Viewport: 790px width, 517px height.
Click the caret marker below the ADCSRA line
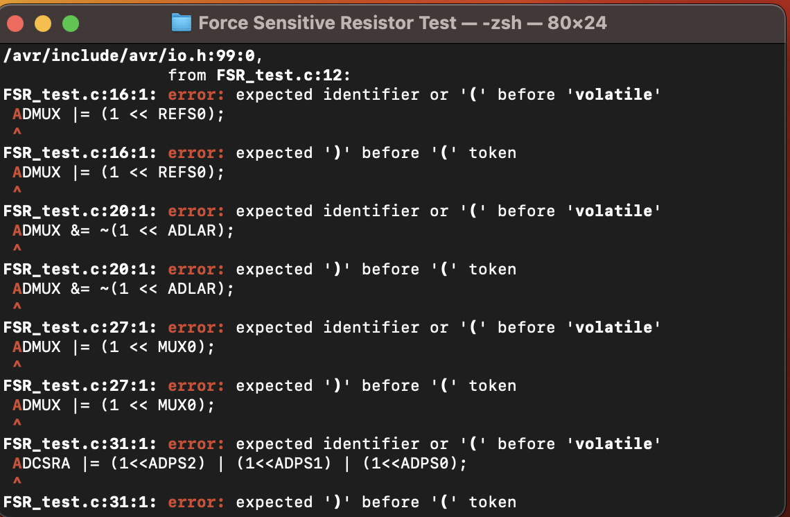(17, 481)
